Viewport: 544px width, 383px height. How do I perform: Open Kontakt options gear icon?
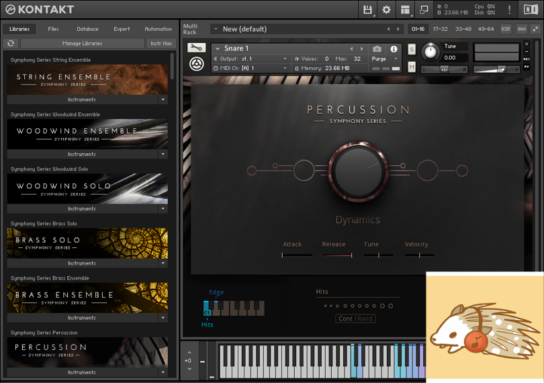(x=386, y=9)
